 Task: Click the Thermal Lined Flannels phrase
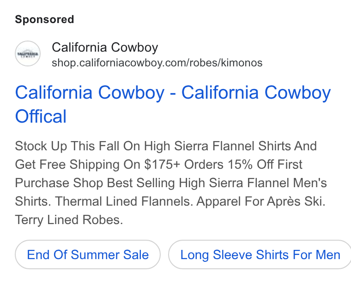click(124, 201)
